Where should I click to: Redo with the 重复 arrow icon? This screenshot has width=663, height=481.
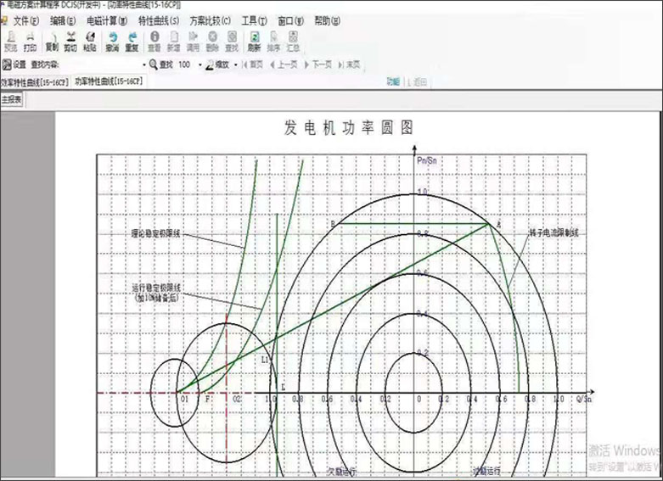pos(132,41)
